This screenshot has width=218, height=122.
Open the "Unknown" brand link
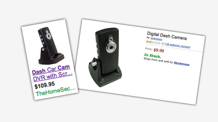(x=156, y=38)
